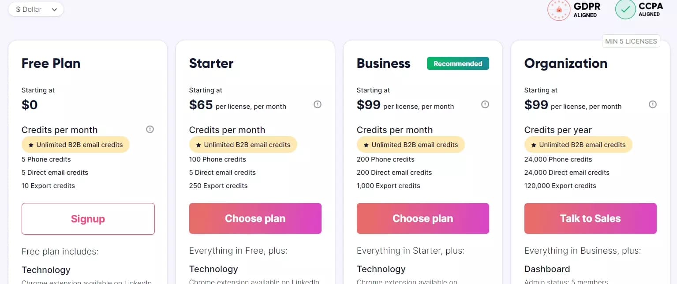677x284 pixels.
Task: Click the info icon next to Business price
Action: (x=485, y=104)
